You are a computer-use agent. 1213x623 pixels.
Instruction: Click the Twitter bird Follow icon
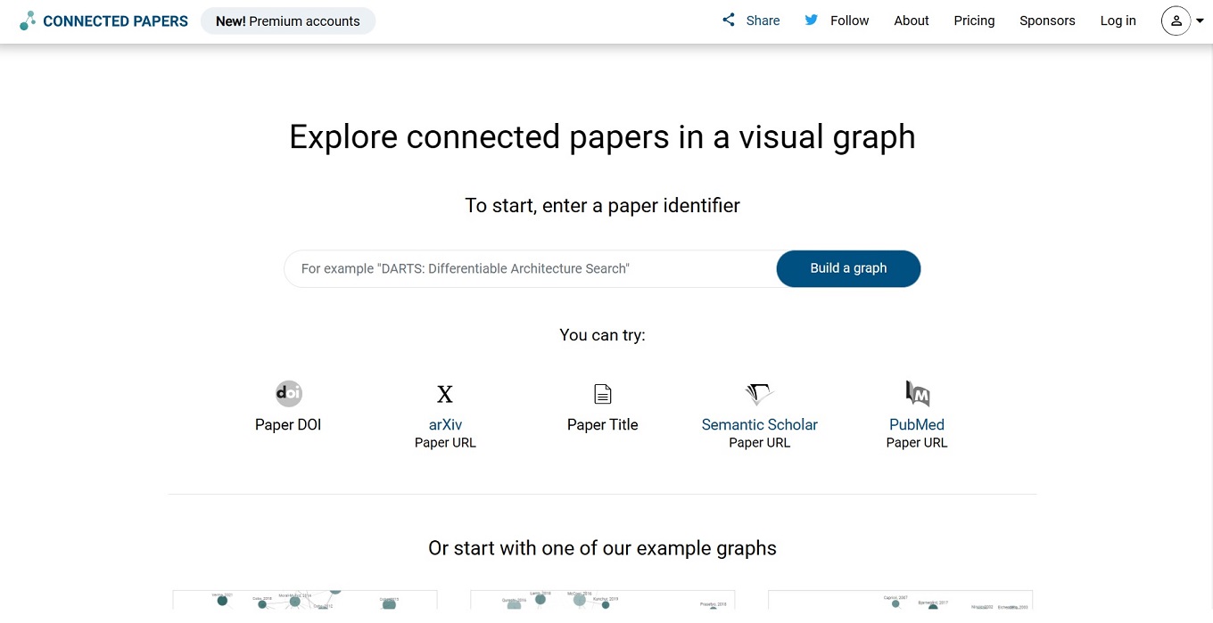[x=811, y=20]
